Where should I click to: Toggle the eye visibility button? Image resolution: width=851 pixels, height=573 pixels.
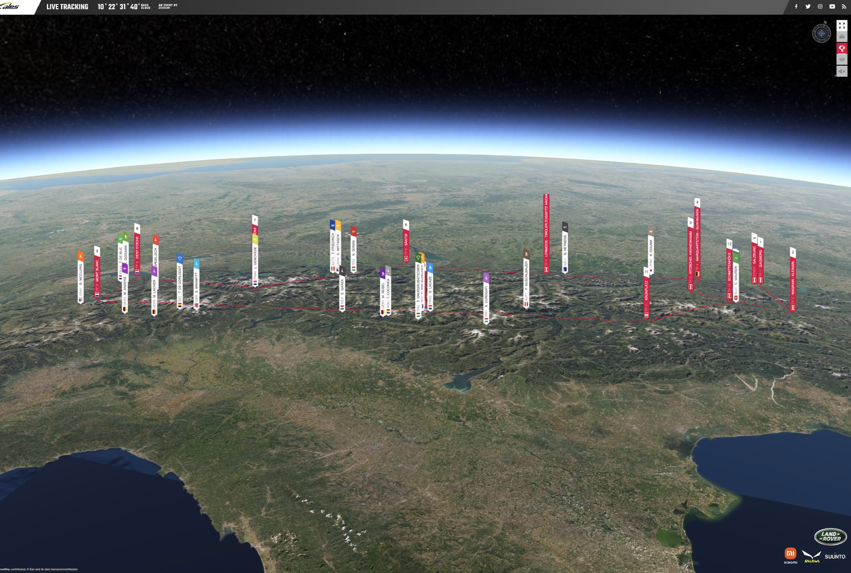842,59
